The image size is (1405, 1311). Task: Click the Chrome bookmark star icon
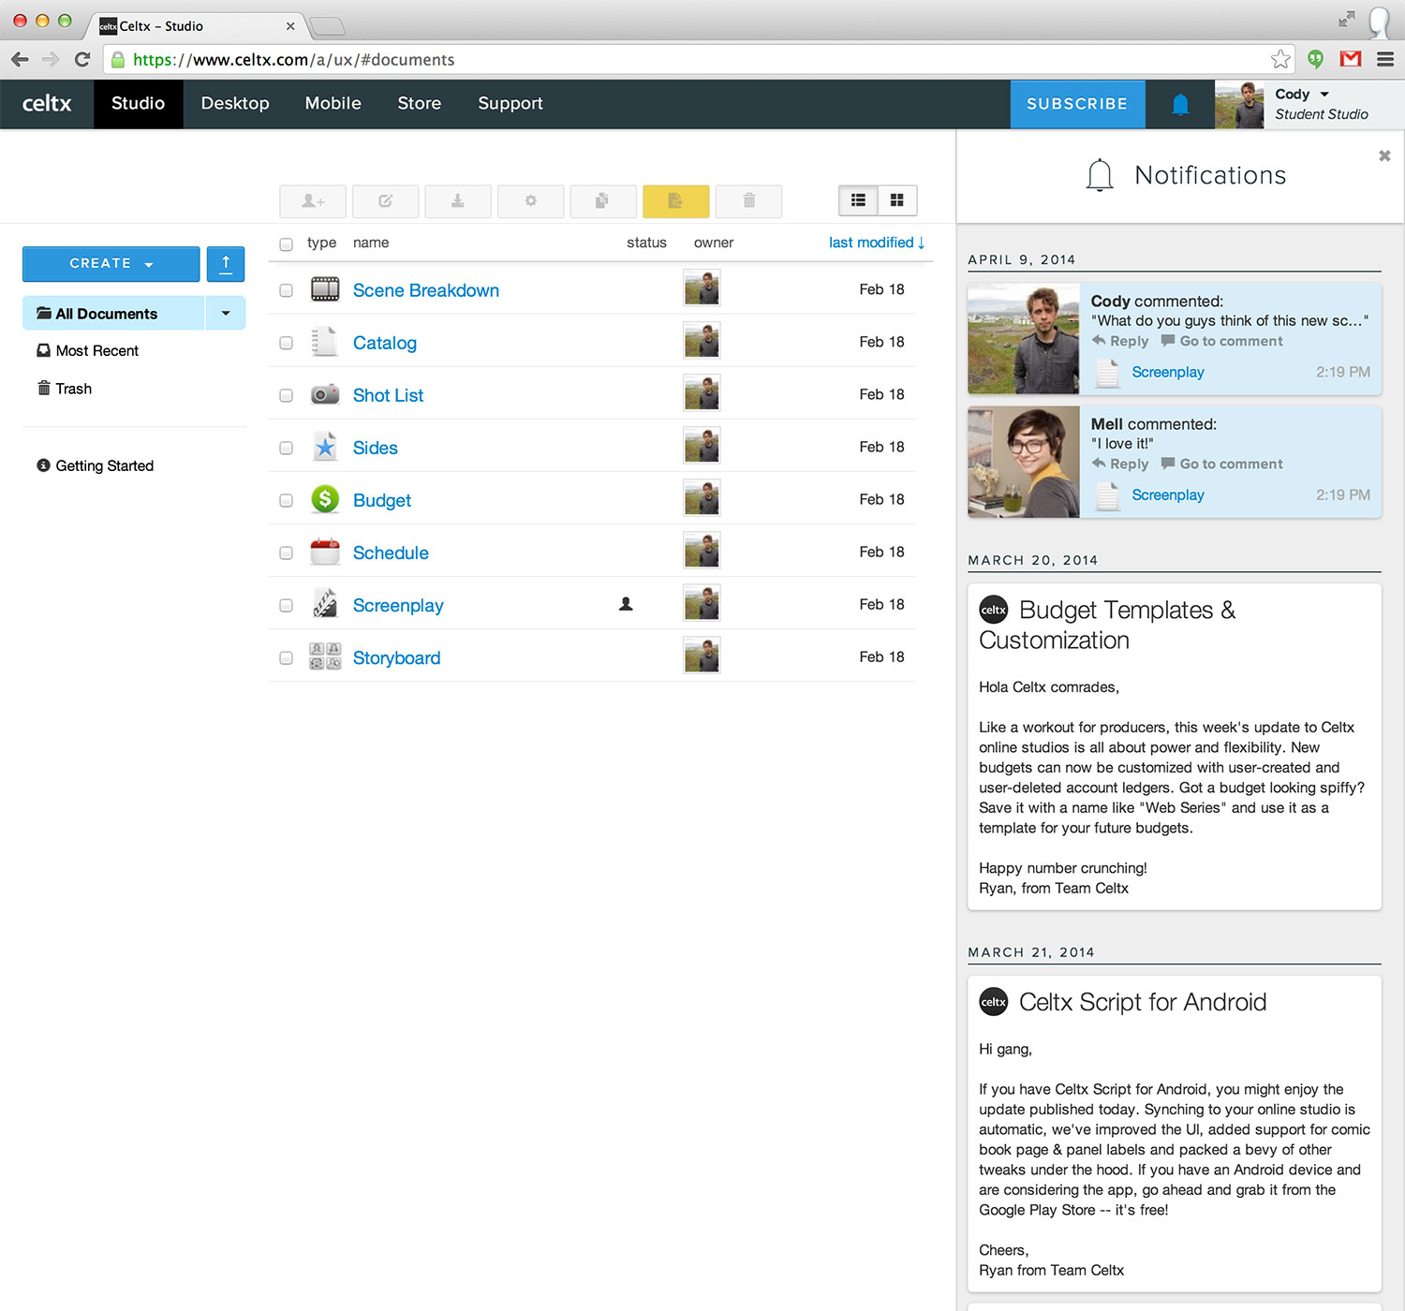click(1280, 59)
